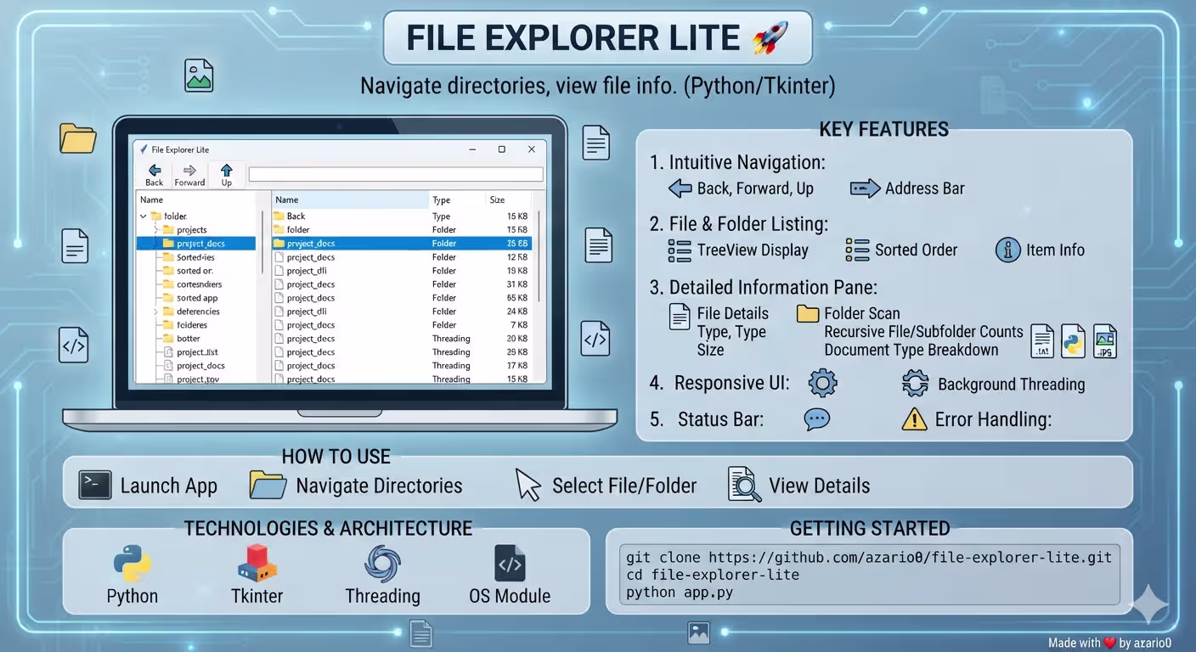Click the Threading swirl icon

coord(382,564)
